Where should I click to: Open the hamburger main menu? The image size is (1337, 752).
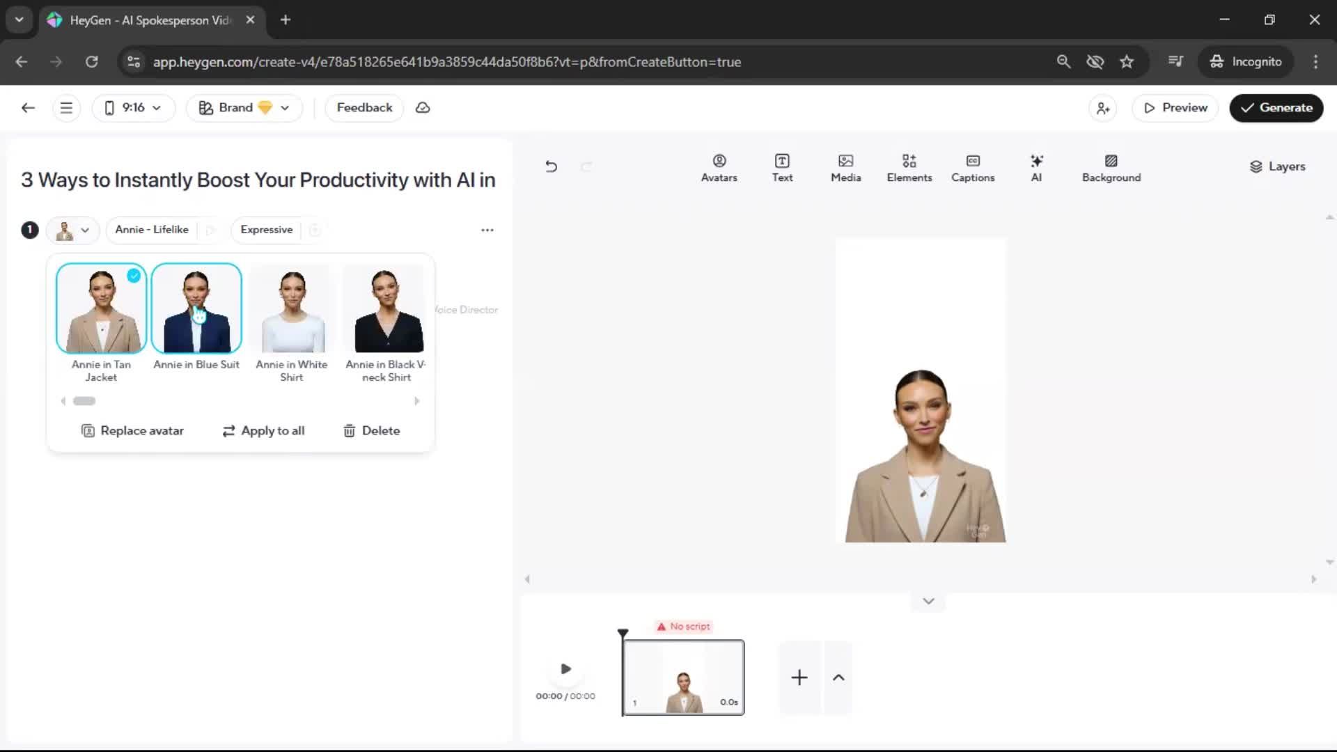point(66,108)
